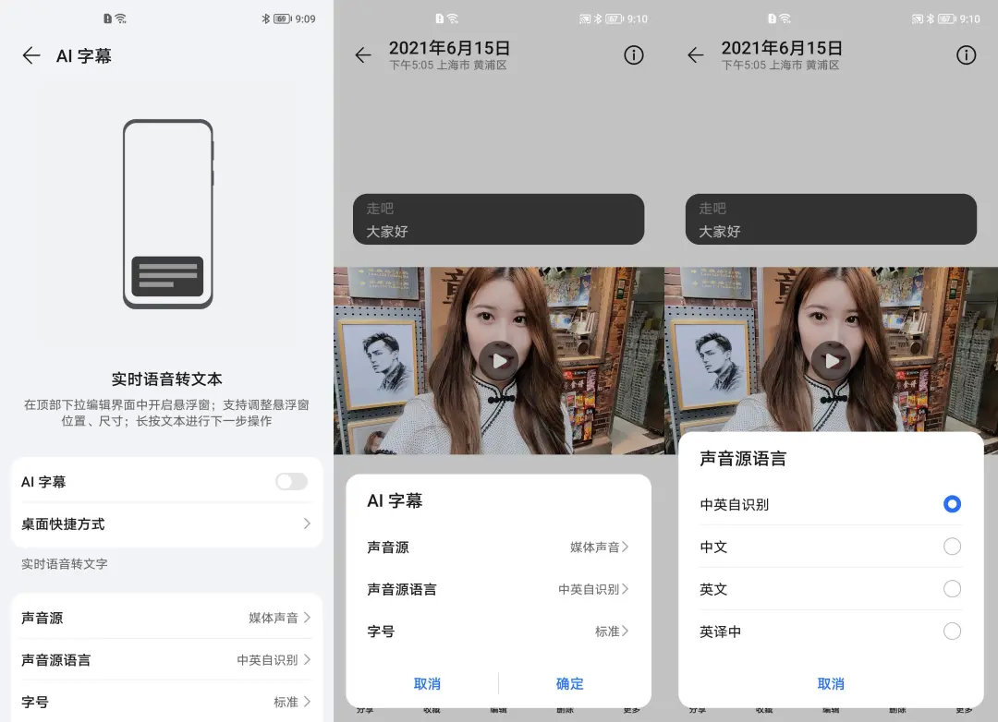
Task: Open info icon on the 声音源语言 popup screen
Action: click(967, 55)
